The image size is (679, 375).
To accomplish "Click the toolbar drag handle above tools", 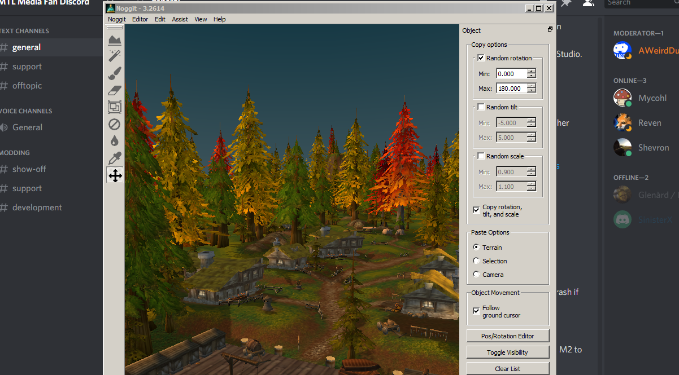I will [x=115, y=27].
